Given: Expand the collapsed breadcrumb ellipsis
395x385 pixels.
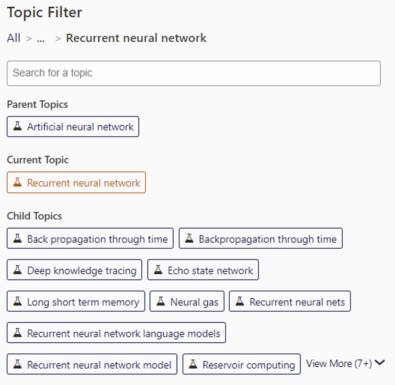Looking at the screenshot, I should click(41, 38).
